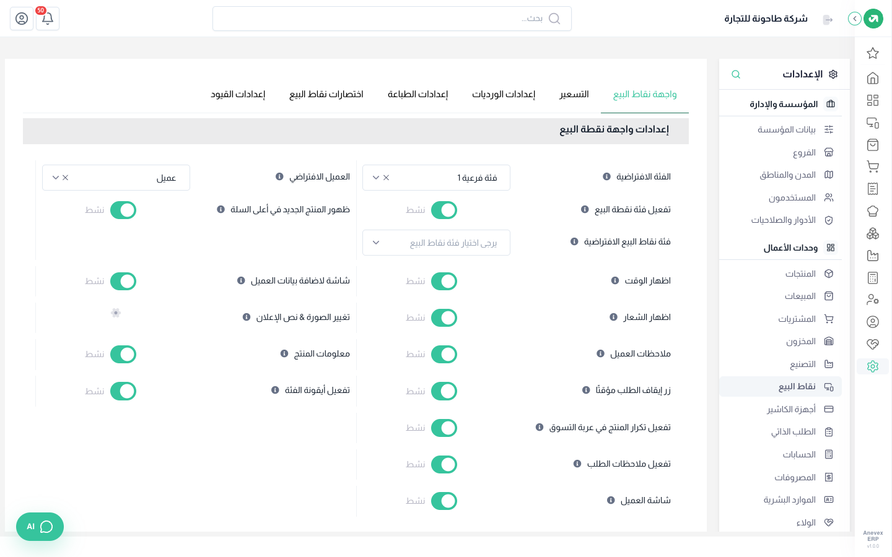
Task: Toggle ظهور المنتج الجديد في أعلى السلة switch
Action: coord(123,210)
